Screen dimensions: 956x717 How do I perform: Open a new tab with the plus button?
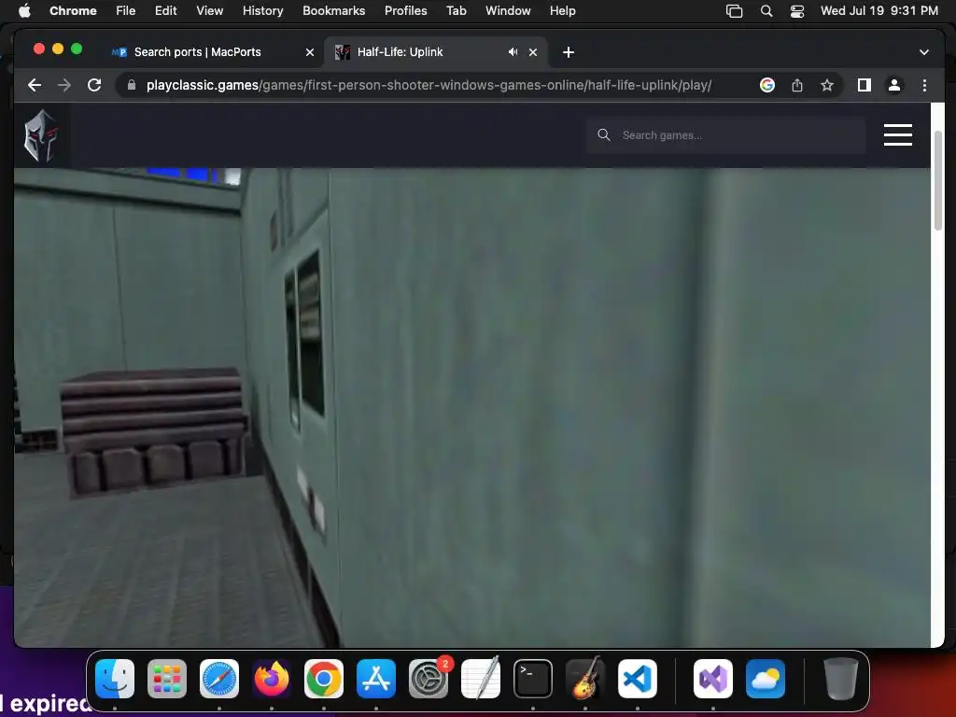tap(569, 52)
